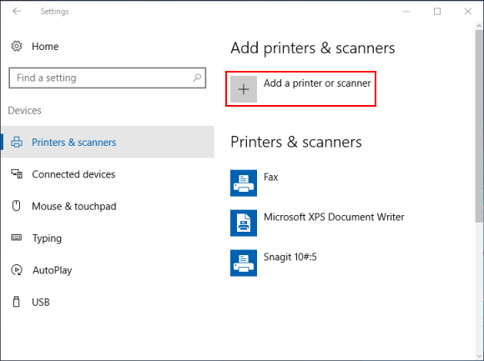Click the plus icon to add a printer
Screen dimensions: 484x361
pos(244,89)
